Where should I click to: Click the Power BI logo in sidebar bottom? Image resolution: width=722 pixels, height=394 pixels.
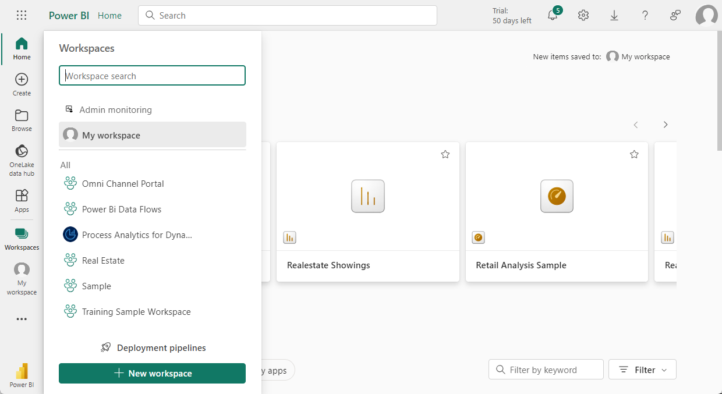pos(22,375)
